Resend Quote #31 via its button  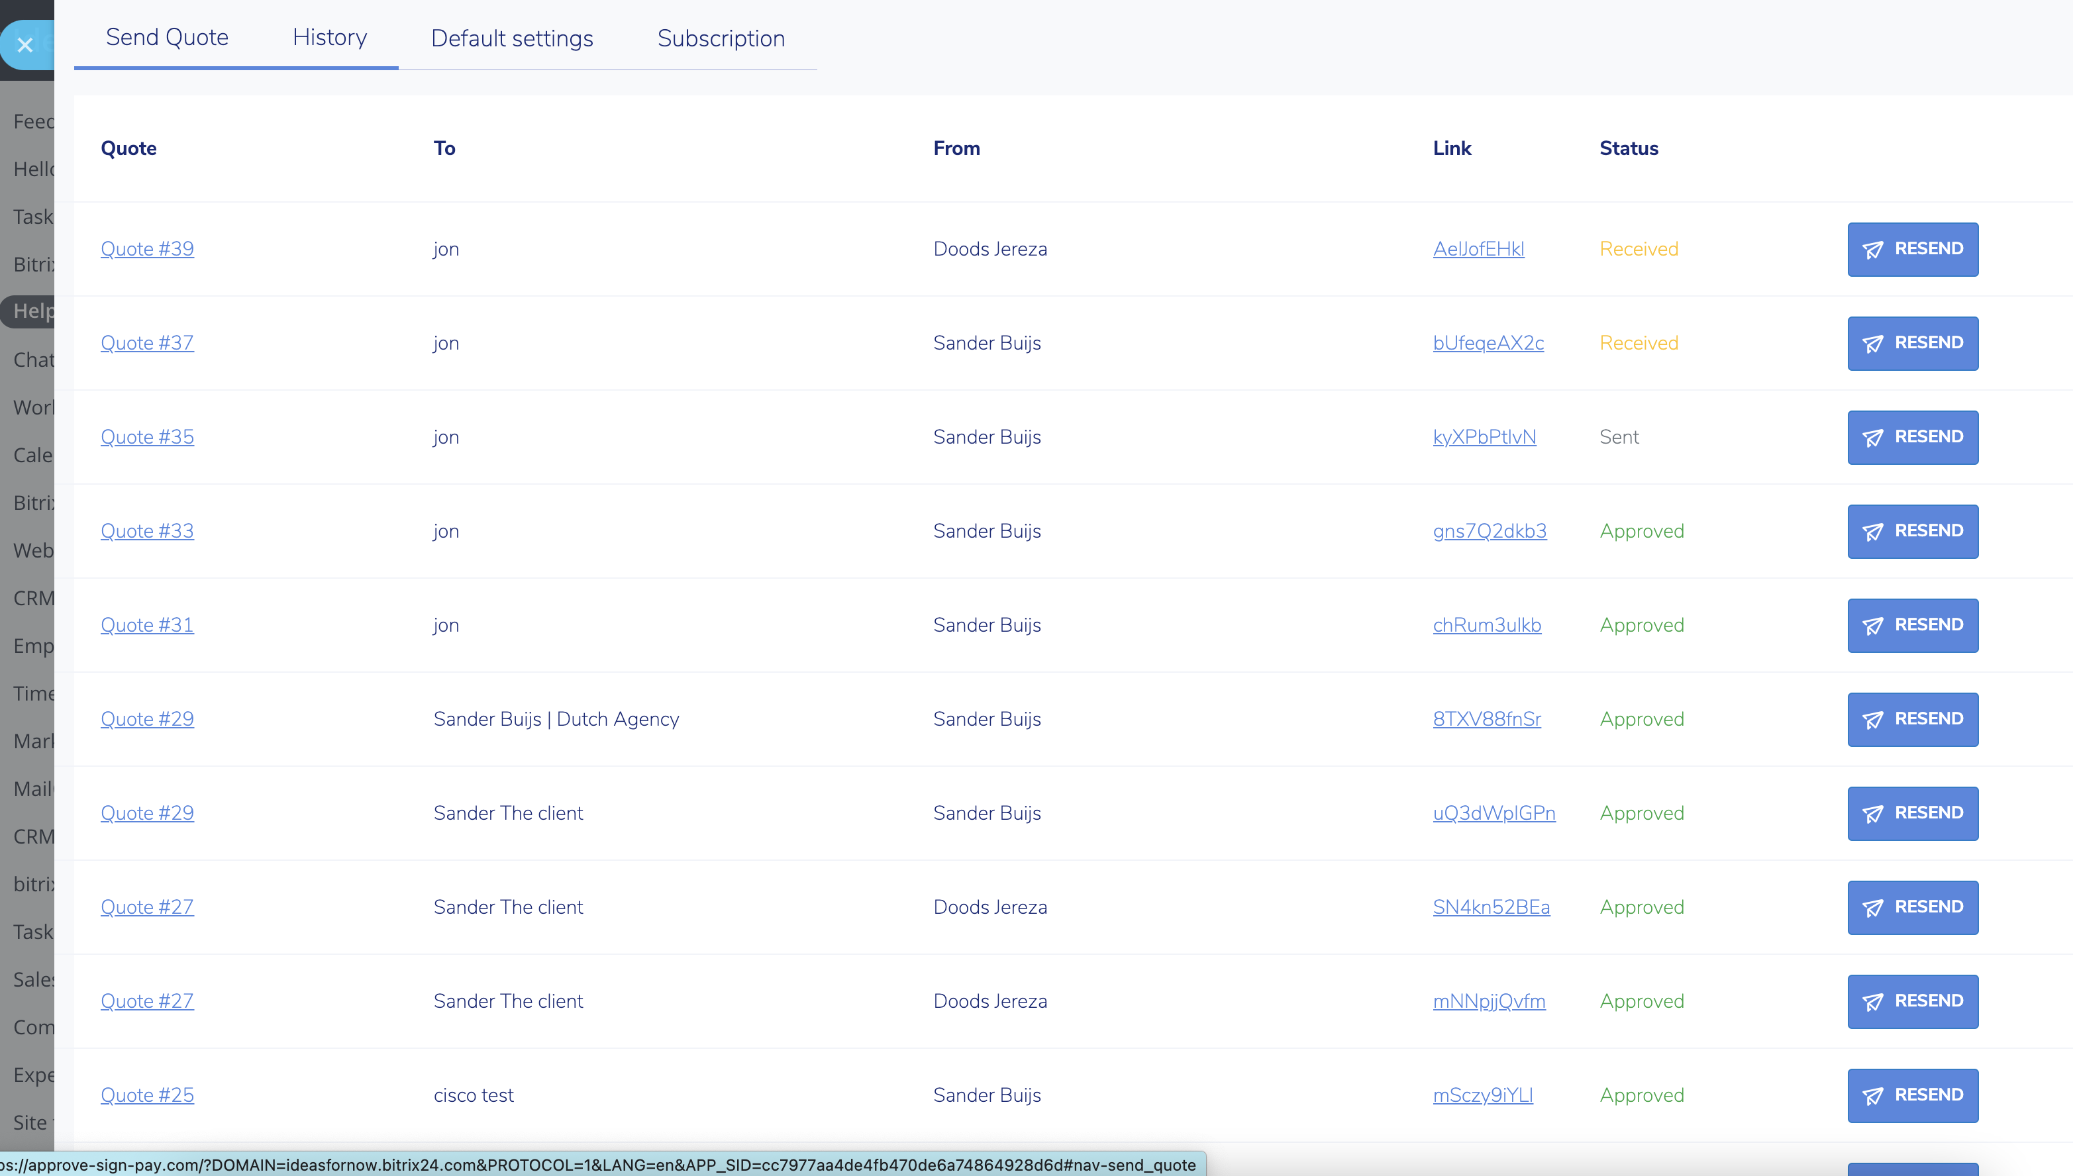[1912, 625]
